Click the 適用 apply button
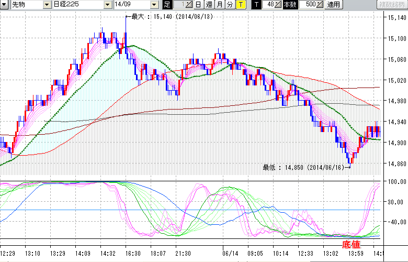408x262 pixels. pos(333,5)
